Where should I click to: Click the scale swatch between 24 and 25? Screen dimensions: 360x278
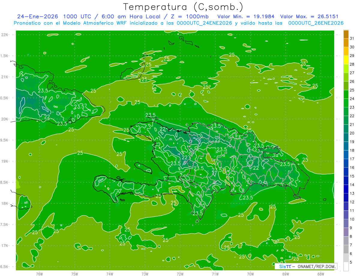pyautogui.click(x=346, y=94)
